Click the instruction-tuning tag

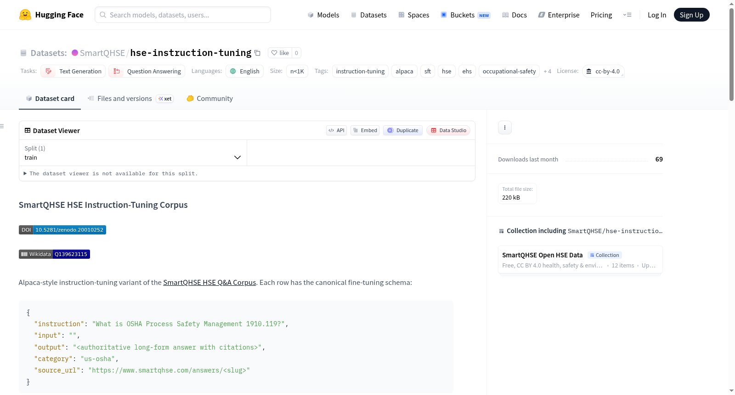coord(360,71)
